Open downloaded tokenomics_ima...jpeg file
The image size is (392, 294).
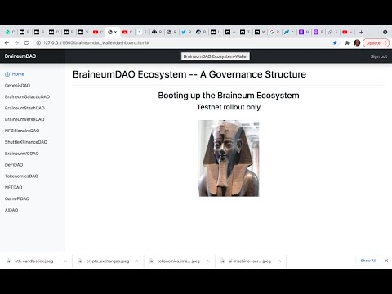tap(179, 261)
